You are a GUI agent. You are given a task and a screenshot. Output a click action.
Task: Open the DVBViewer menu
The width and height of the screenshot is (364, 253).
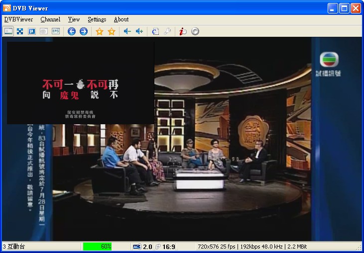coord(18,19)
